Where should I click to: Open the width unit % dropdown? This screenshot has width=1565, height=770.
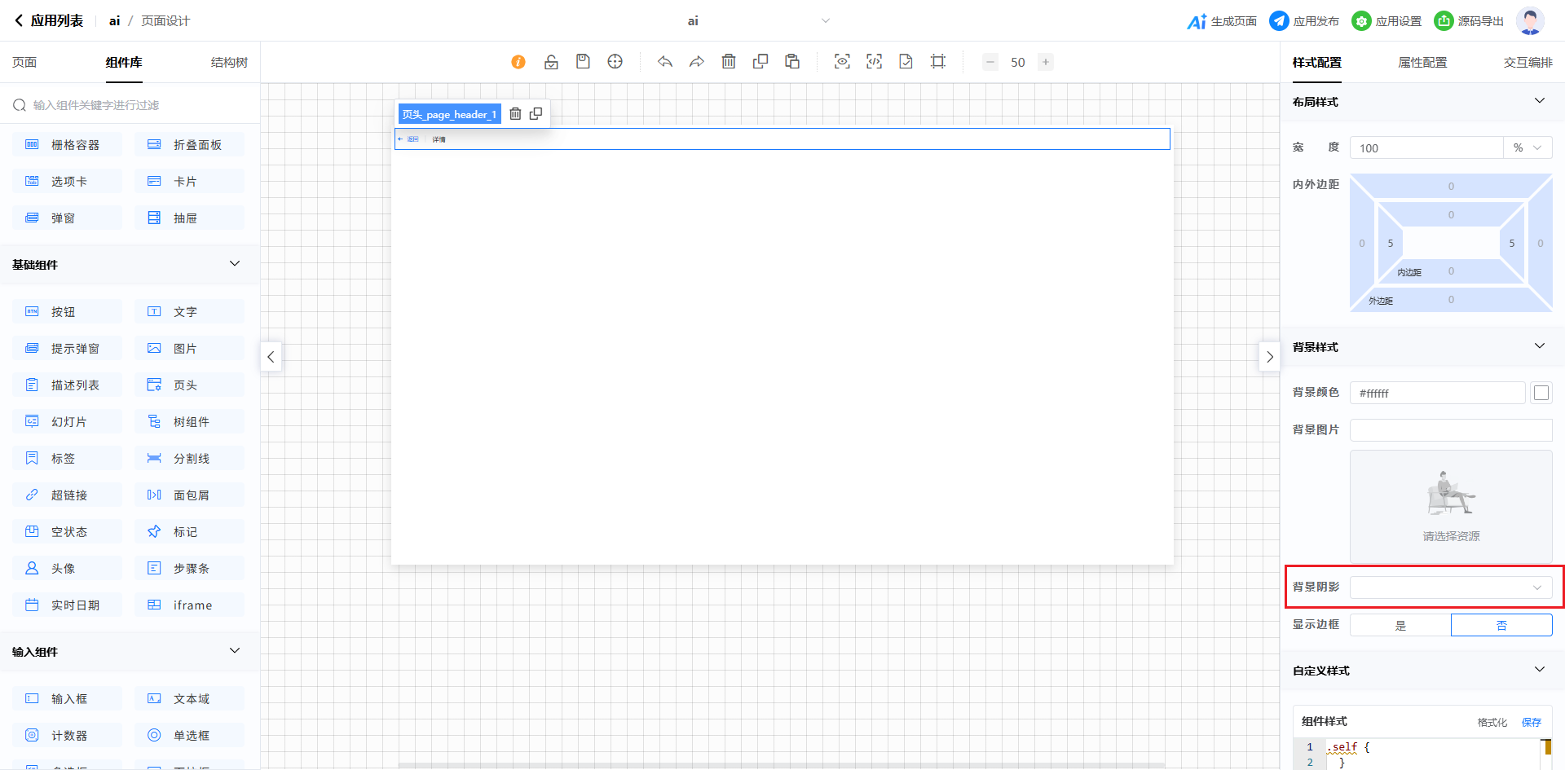pos(1528,147)
